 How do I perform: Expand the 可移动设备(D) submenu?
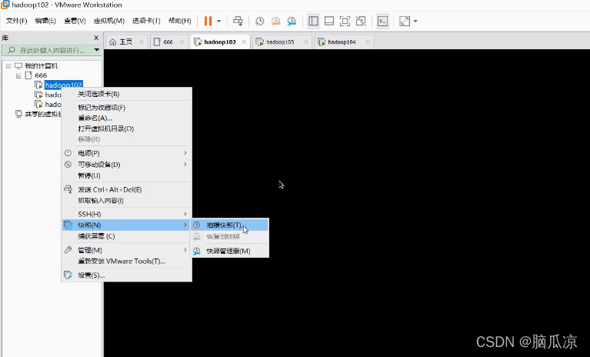tap(127, 165)
